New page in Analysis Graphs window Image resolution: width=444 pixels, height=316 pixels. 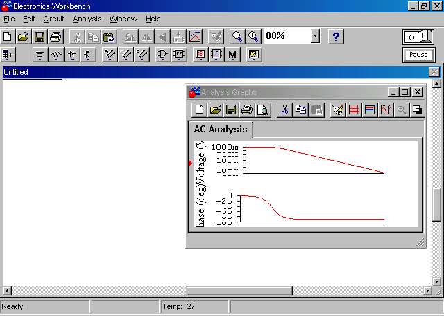coord(199,109)
